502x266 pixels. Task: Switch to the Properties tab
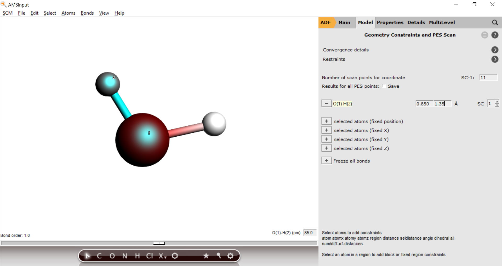[390, 22]
